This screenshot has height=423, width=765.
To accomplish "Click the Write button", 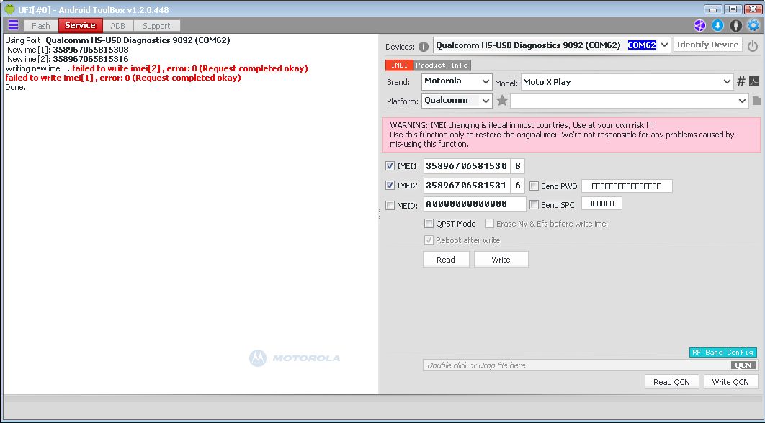I will click(x=501, y=259).
